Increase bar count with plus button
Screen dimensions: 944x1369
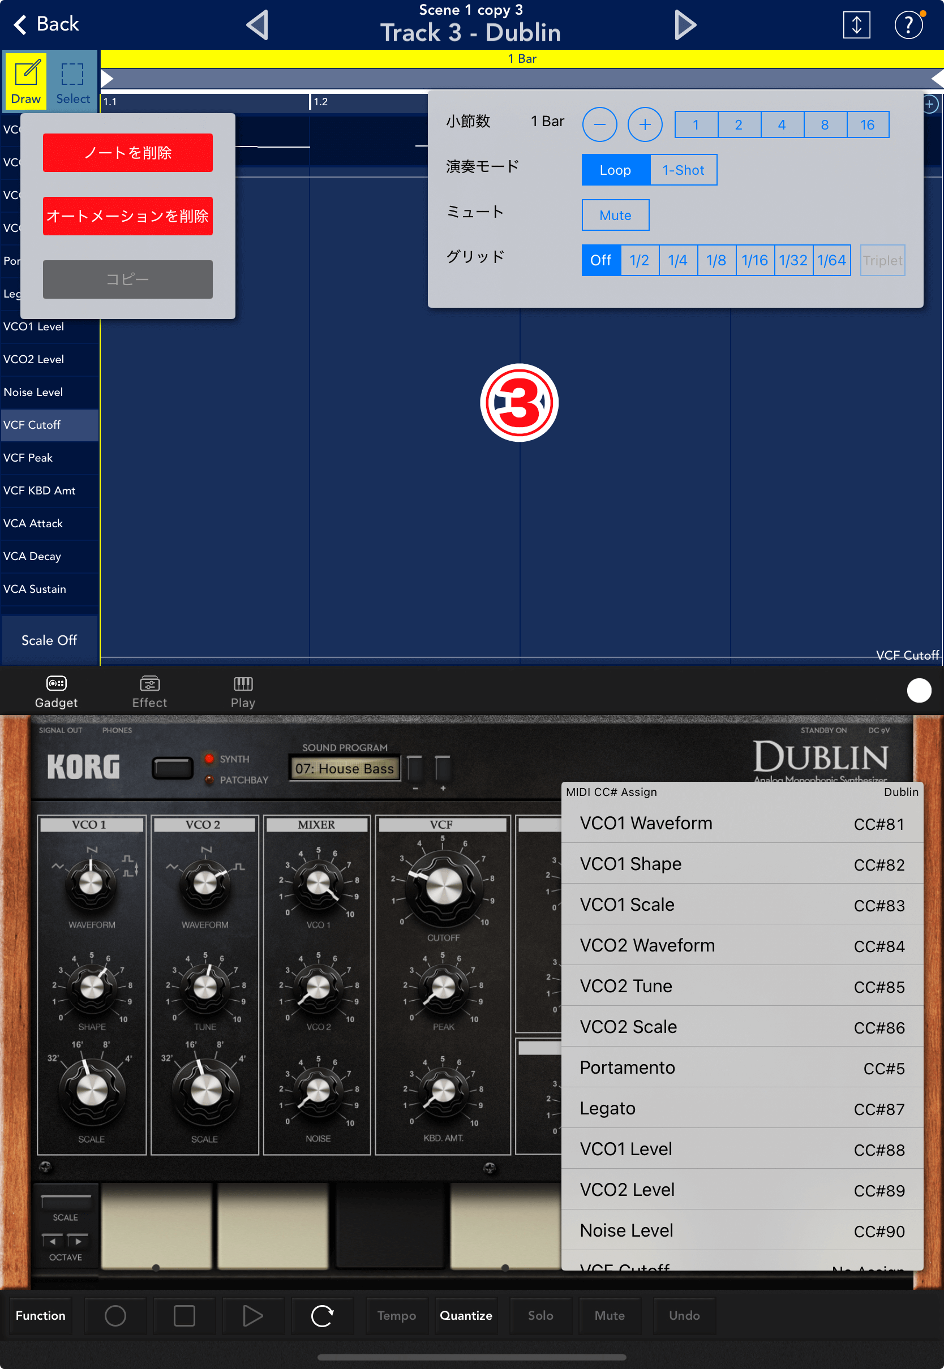[x=645, y=124]
